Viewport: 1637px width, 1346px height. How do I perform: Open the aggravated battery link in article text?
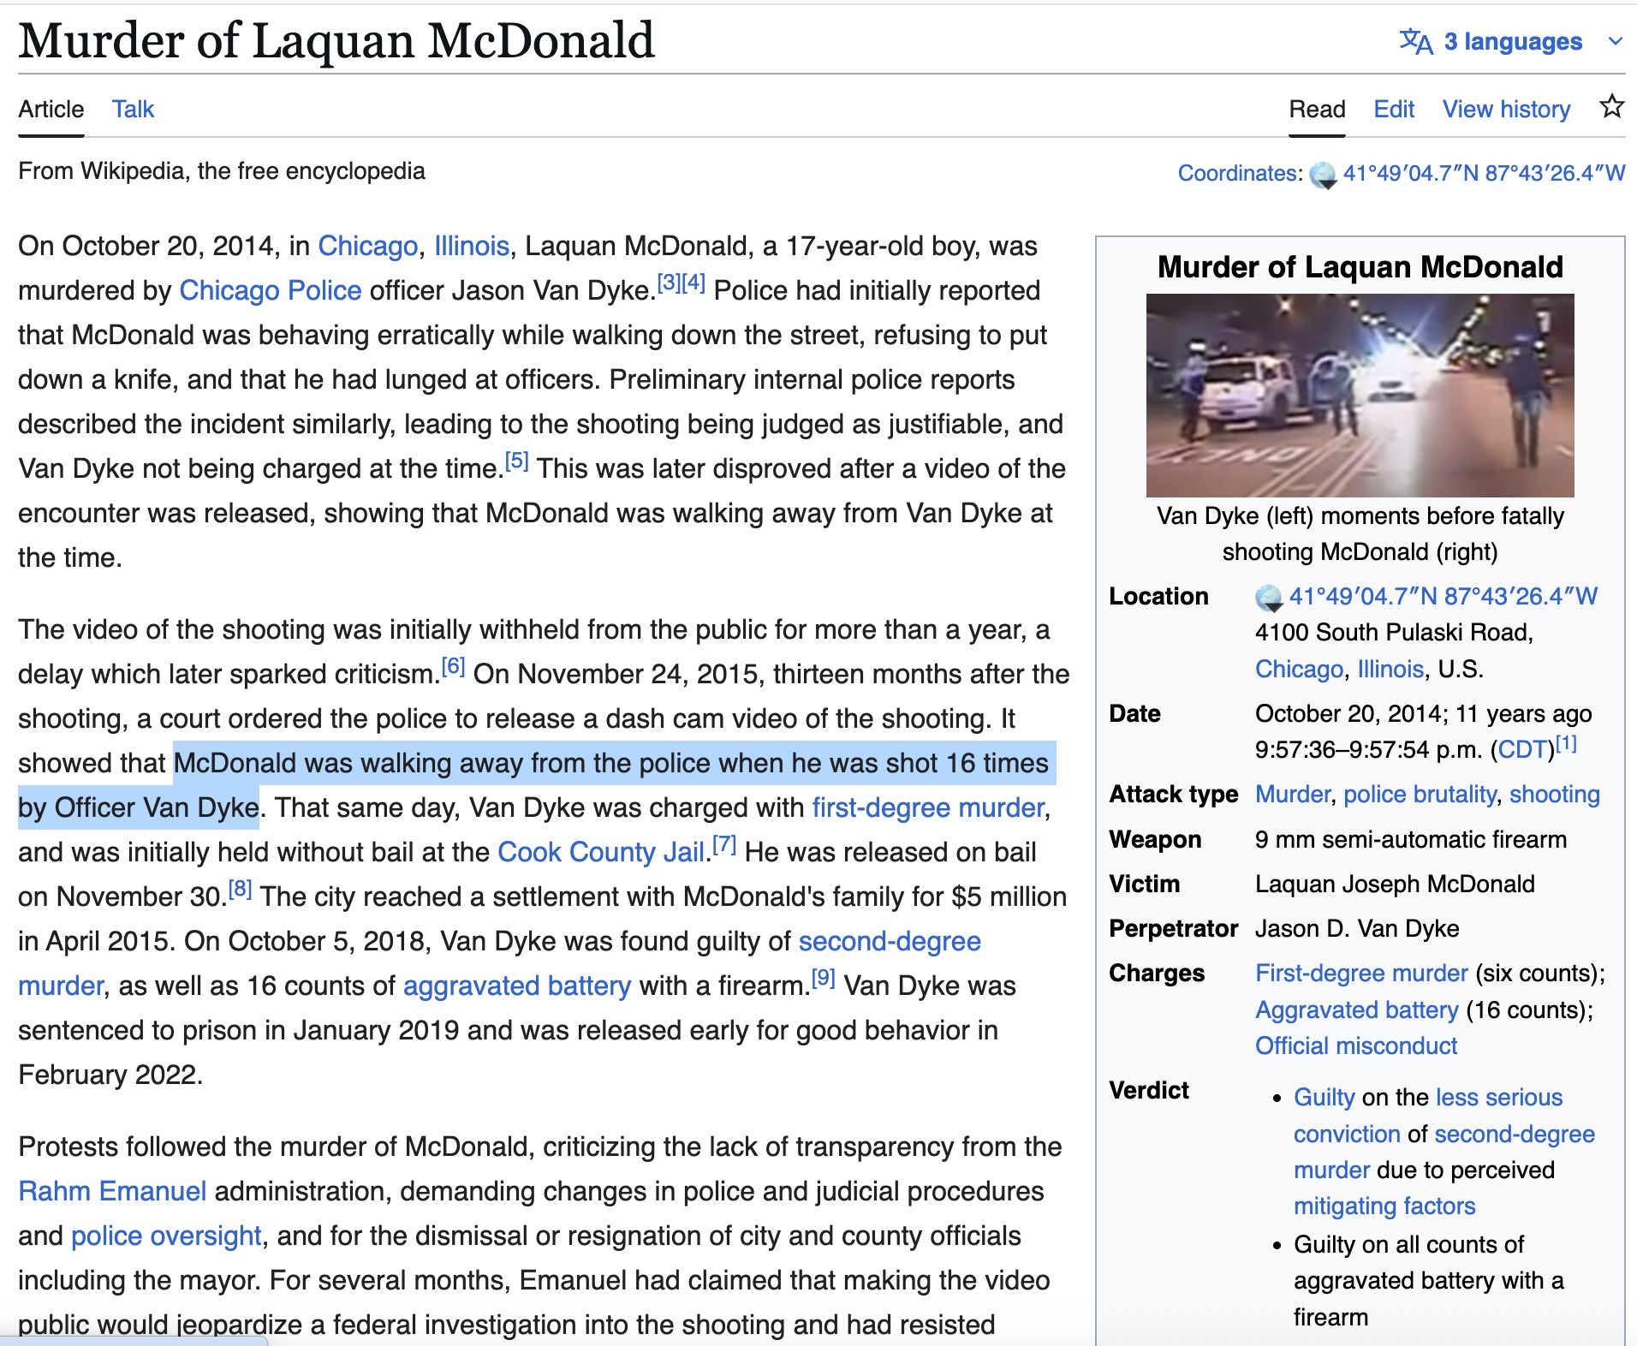pos(516,986)
